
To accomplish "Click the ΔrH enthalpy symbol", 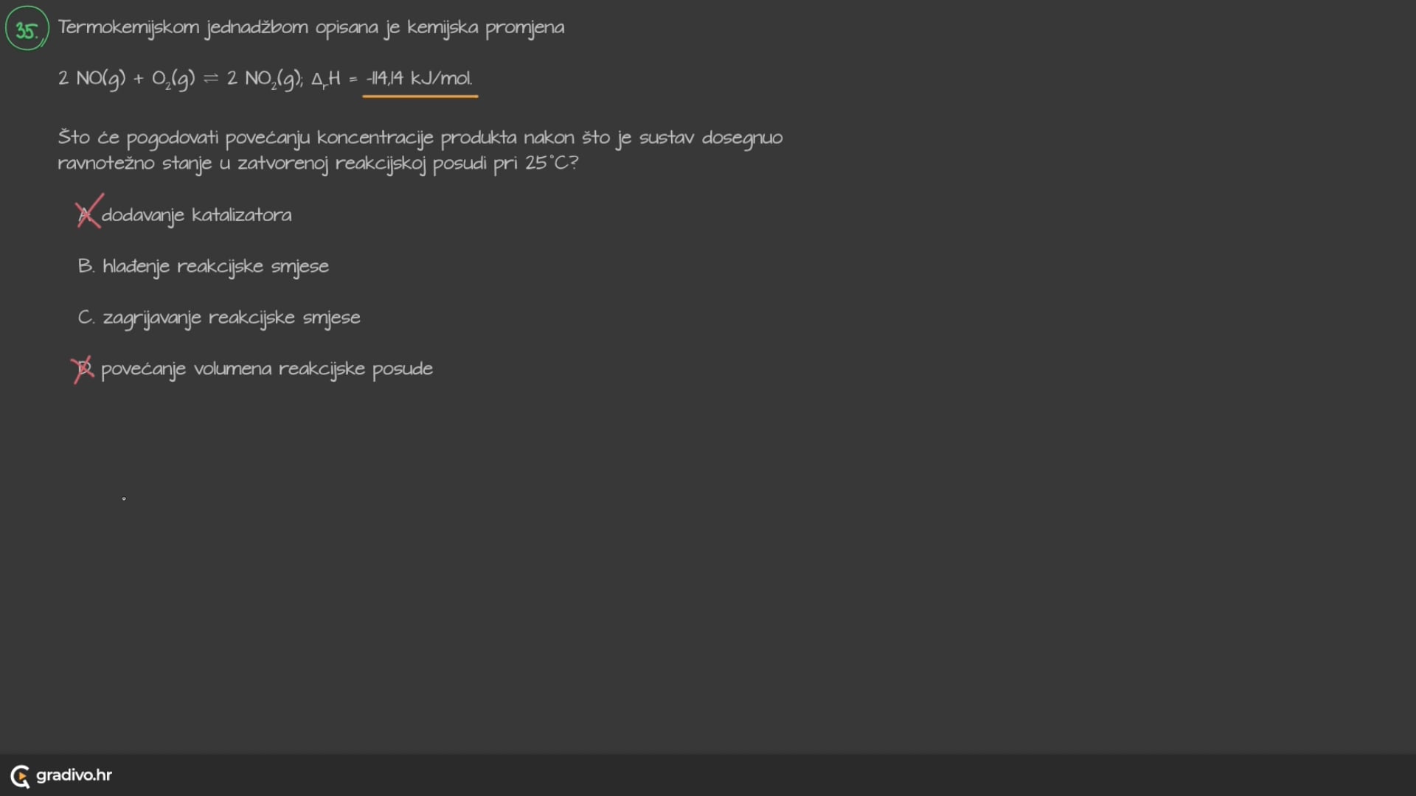I will coord(325,79).
